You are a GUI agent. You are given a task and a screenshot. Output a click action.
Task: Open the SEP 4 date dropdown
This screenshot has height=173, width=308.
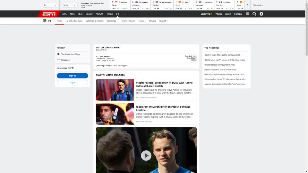[69, 5]
